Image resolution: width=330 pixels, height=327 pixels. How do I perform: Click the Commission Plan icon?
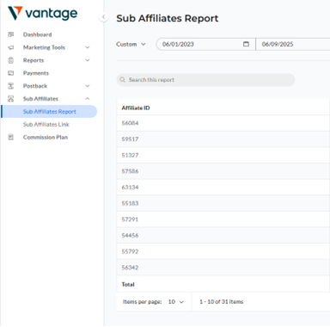[11, 137]
